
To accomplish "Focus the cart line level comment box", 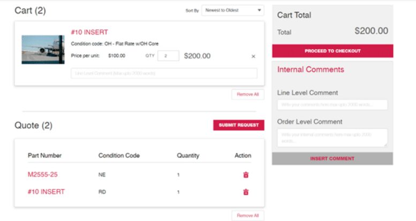I will [164, 73].
